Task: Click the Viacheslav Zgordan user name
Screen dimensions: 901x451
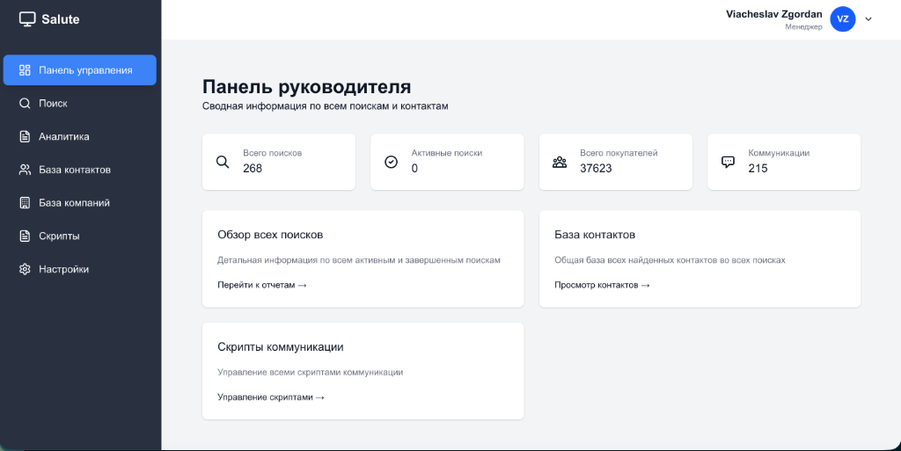Action: coord(774,14)
